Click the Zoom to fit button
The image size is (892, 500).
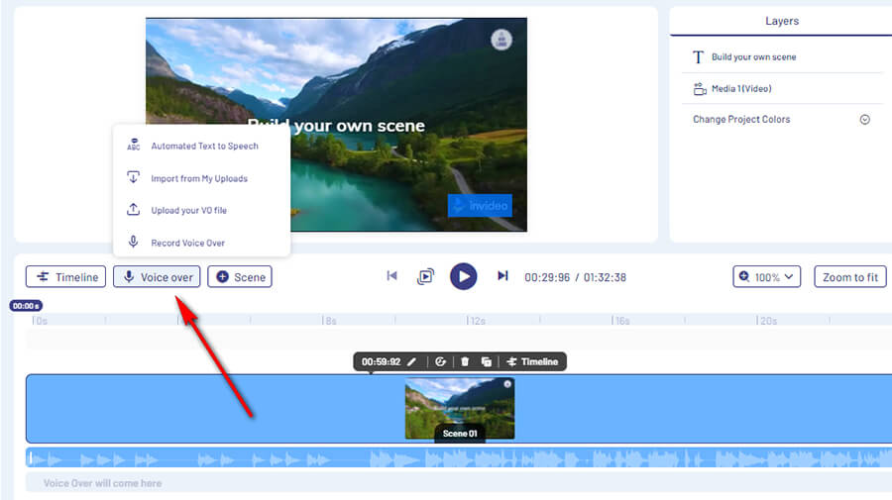click(x=849, y=277)
